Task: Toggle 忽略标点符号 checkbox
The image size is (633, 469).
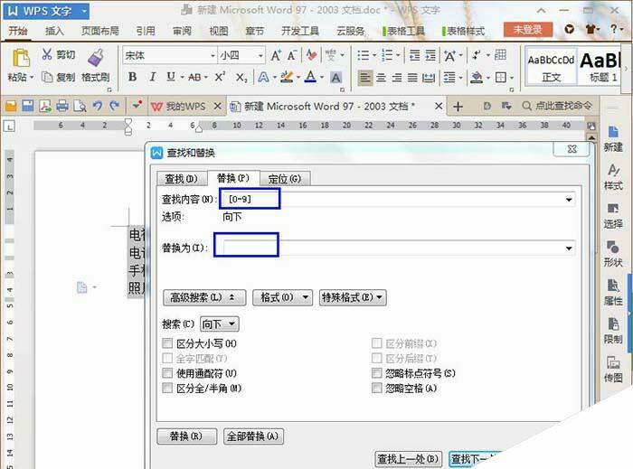Action: (x=376, y=373)
